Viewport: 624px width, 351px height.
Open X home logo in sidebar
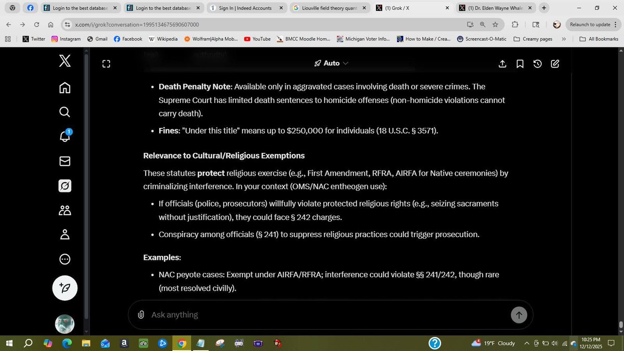(x=65, y=62)
